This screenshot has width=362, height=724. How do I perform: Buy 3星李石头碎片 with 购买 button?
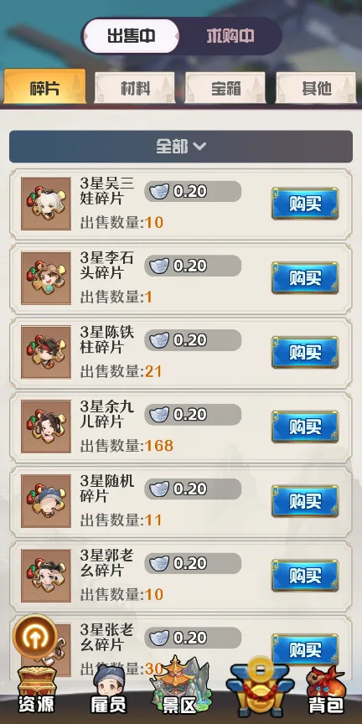coord(305,278)
